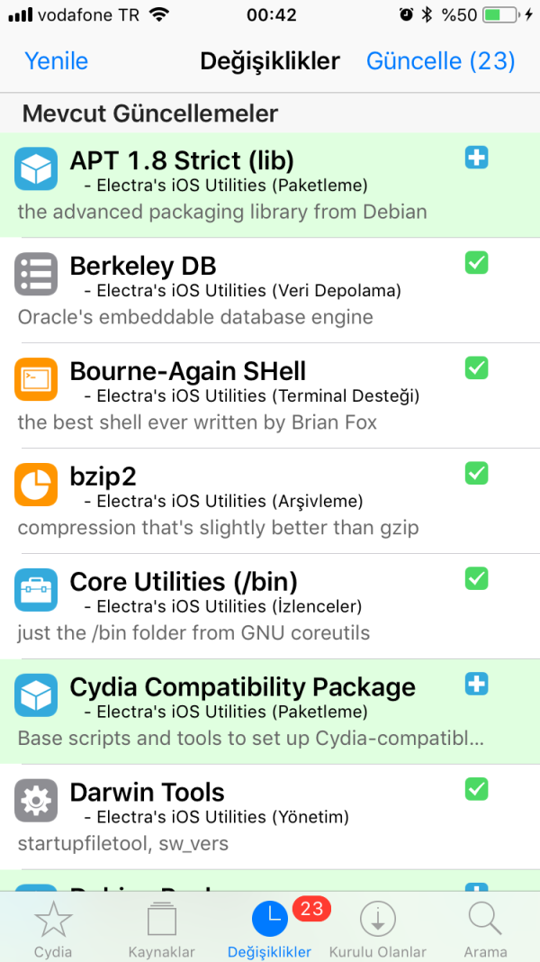Open the Kaynaklar sources tab

(x=162, y=928)
